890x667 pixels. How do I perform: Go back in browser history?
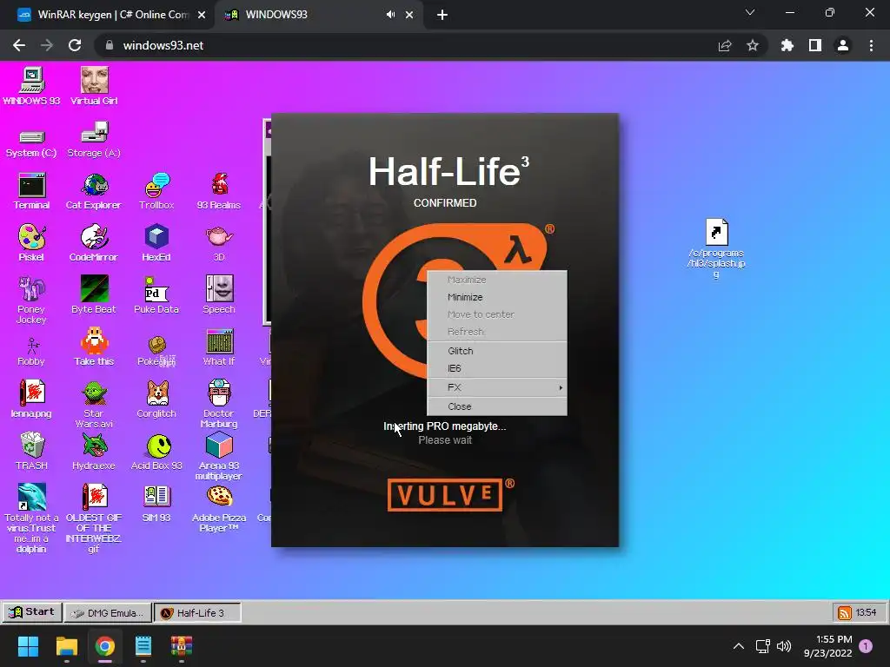pos(19,45)
